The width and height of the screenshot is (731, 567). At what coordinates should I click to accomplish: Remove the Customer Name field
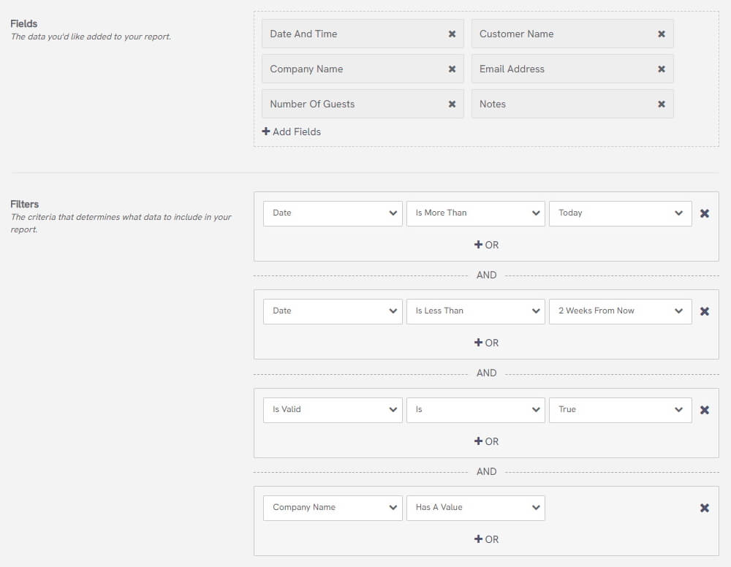pos(661,34)
